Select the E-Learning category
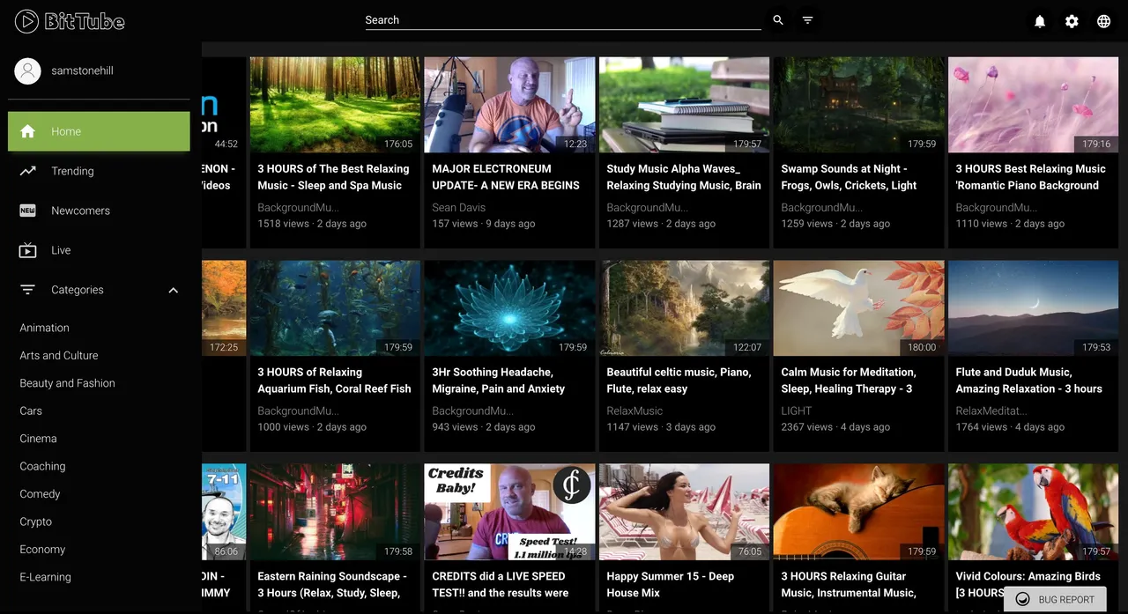Image resolution: width=1128 pixels, height=614 pixels. tap(45, 577)
